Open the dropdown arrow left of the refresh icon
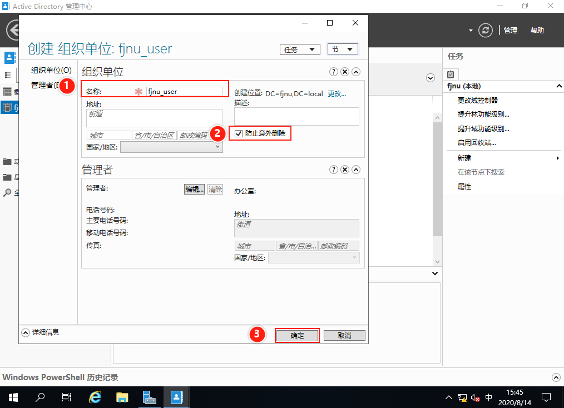The width and height of the screenshot is (564, 408). point(471,31)
